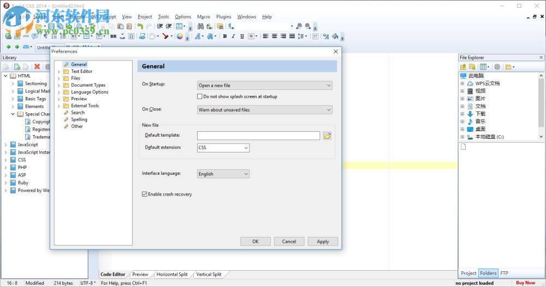The image size is (546, 287).
Task: Open the Options menu
Action: tap(183, 17)
